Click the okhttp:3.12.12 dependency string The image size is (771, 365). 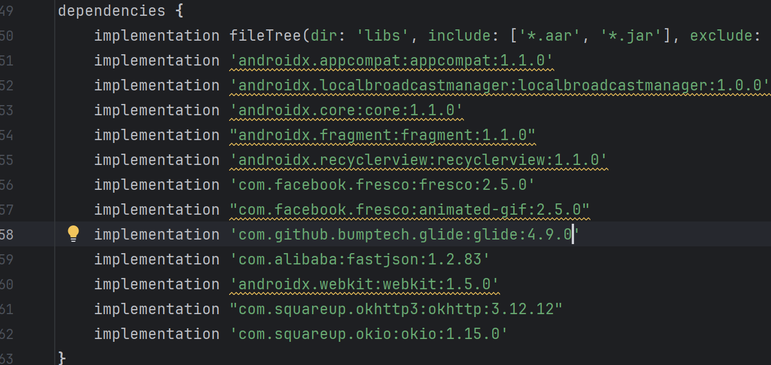tap(396, 309)
